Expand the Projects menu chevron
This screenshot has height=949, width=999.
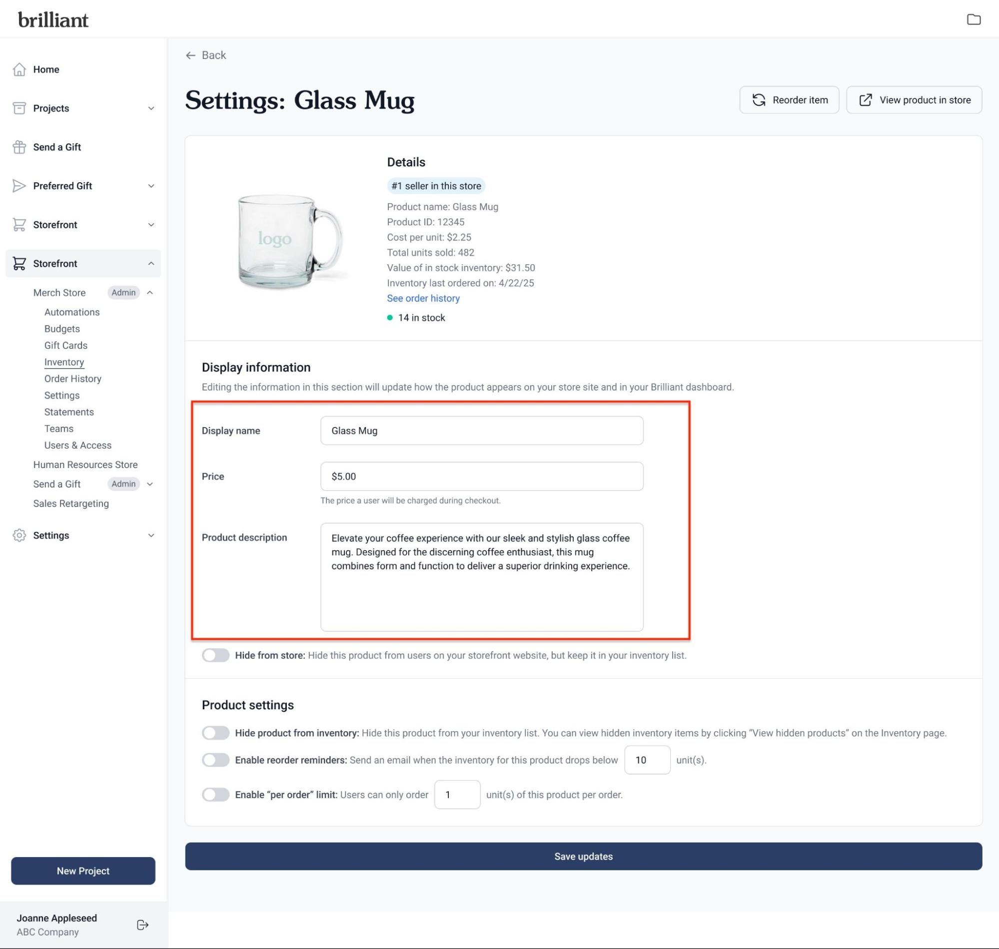151,108
